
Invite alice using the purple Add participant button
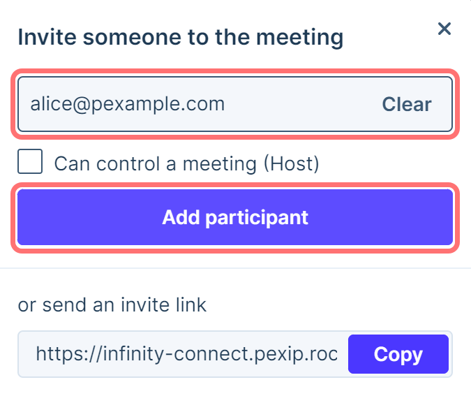point(235,217)
